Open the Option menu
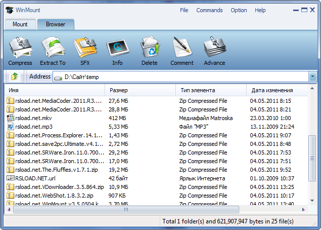 click(239, 10)
